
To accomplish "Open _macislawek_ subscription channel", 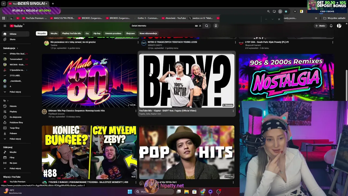I will tap(15, 81).
